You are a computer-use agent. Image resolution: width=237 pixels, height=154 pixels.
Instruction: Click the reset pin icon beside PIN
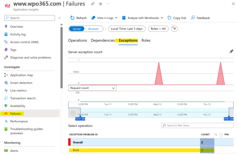tap(221, 135)
